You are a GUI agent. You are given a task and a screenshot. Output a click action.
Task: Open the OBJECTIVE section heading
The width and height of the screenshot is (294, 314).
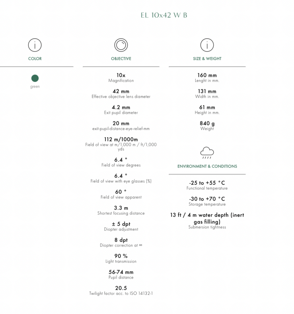(x=121, y=59)
